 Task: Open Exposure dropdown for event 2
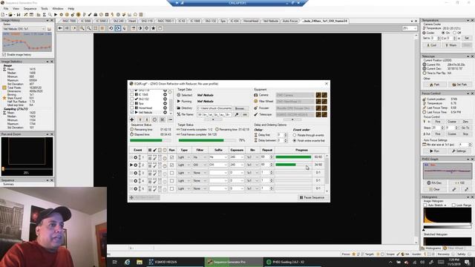point(237,165)
